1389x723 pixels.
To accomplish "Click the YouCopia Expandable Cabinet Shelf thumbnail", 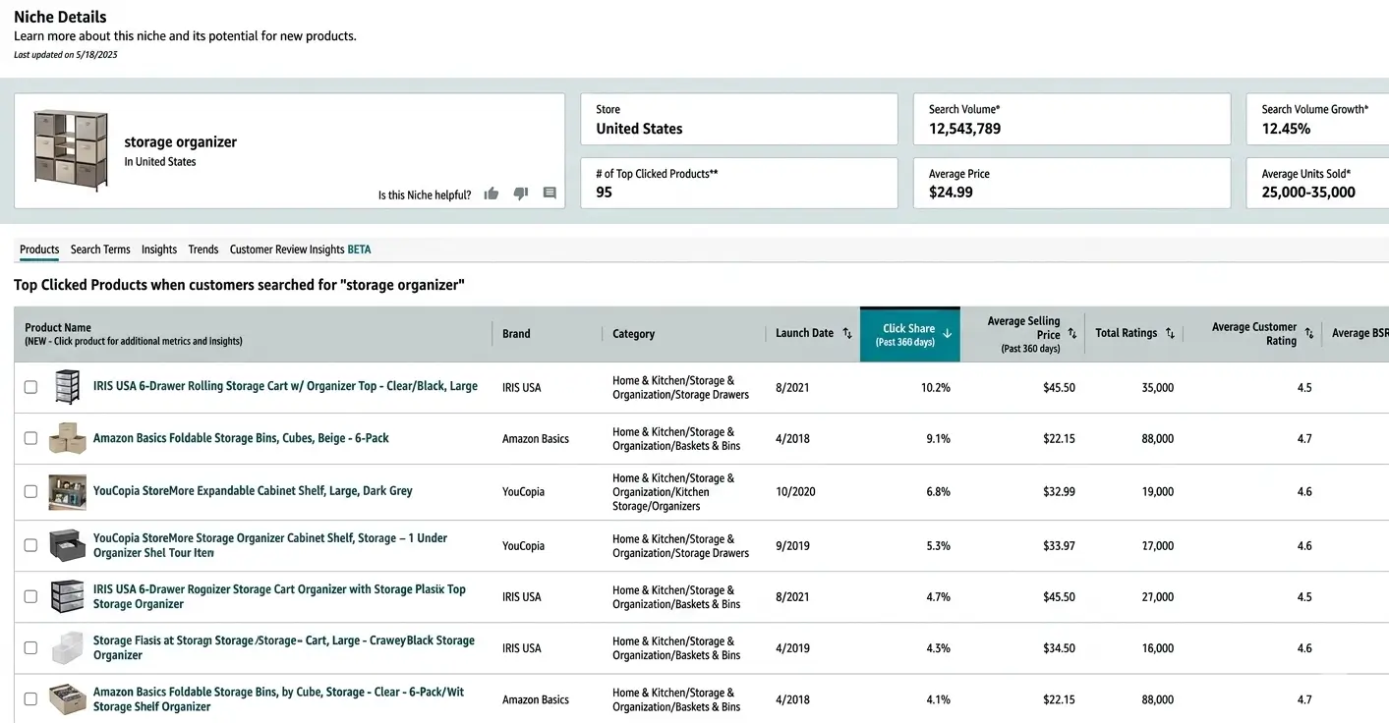I will [x=67, y=491].
